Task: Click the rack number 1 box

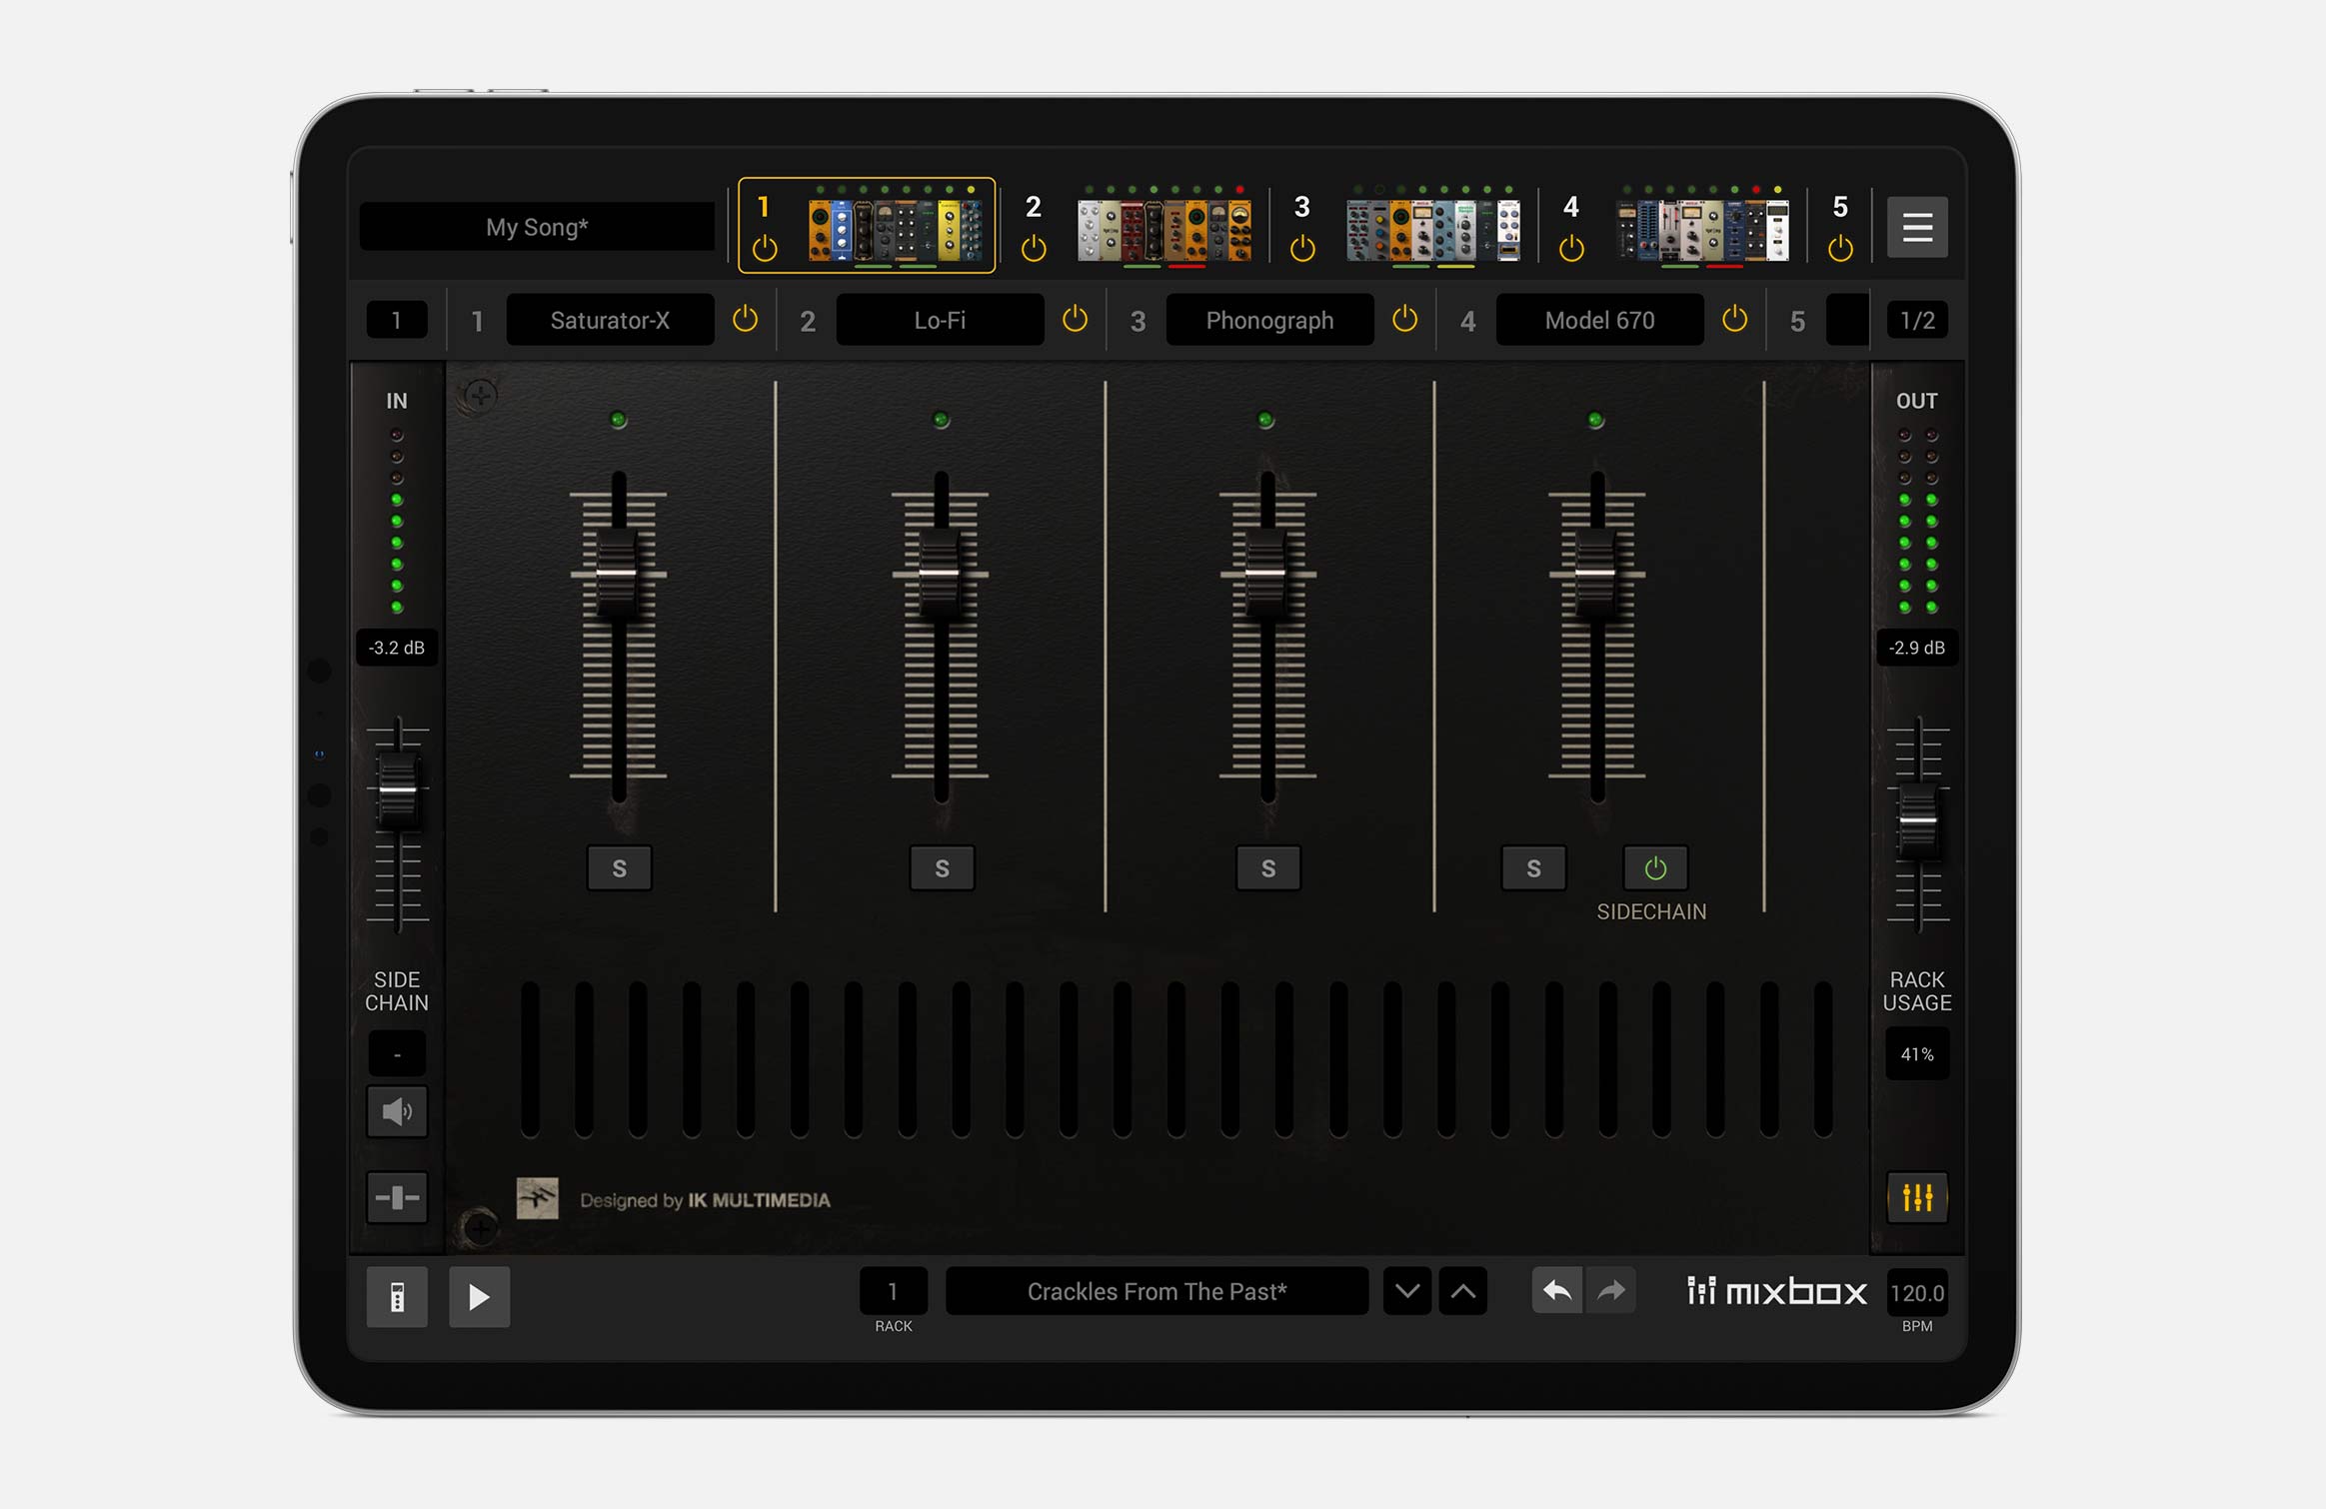Action: pyautogui.click(x=397, y=320)
